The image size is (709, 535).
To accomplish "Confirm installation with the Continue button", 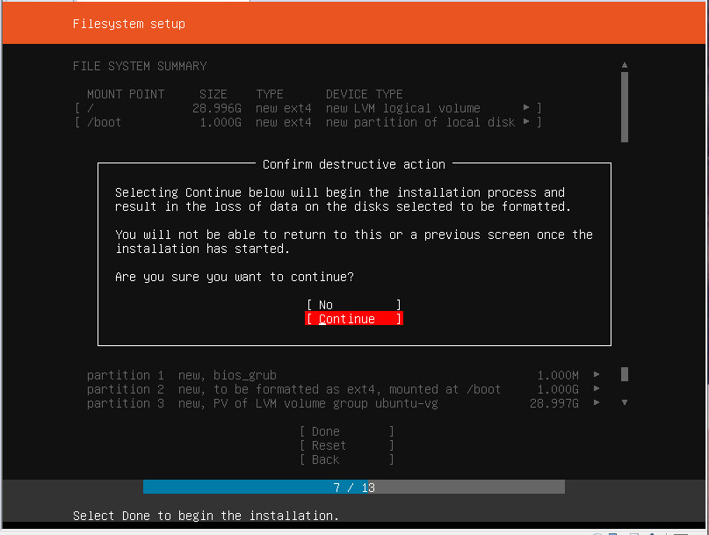I will (x=353, y=319).
